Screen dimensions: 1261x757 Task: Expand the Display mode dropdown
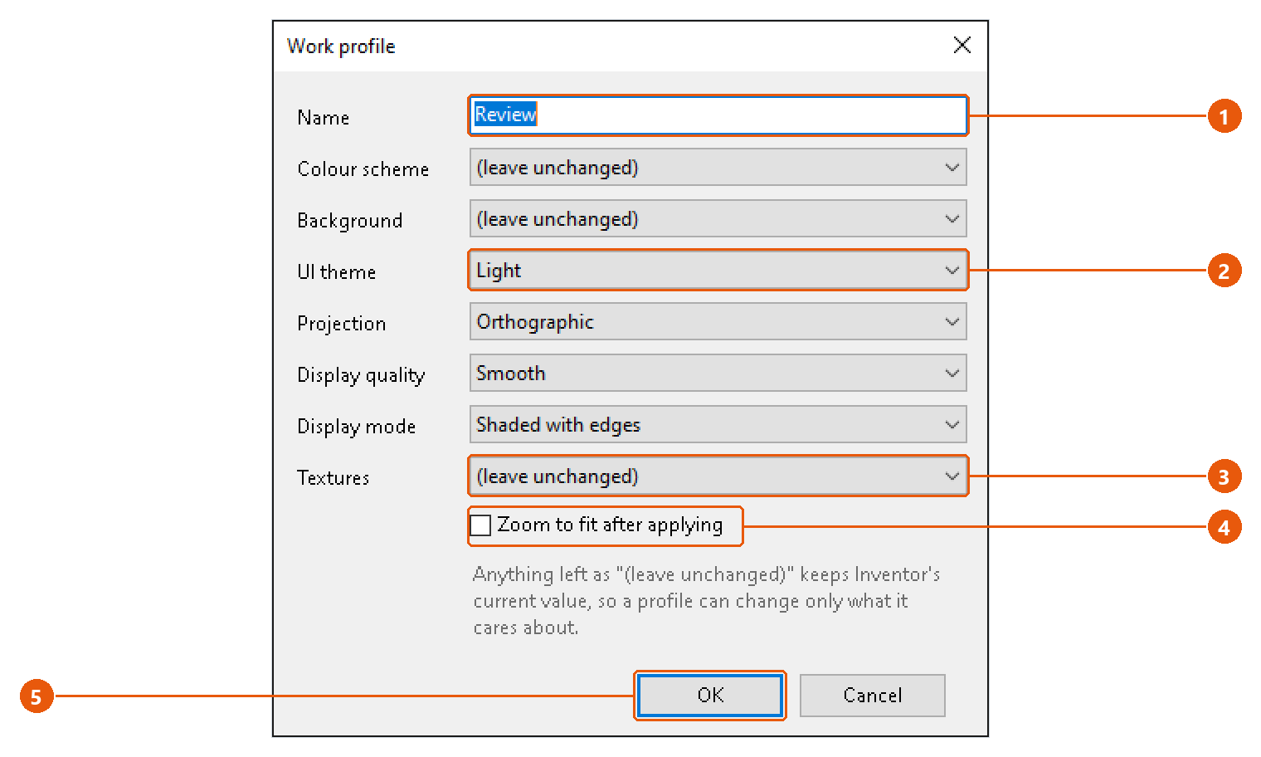[718, 425]
